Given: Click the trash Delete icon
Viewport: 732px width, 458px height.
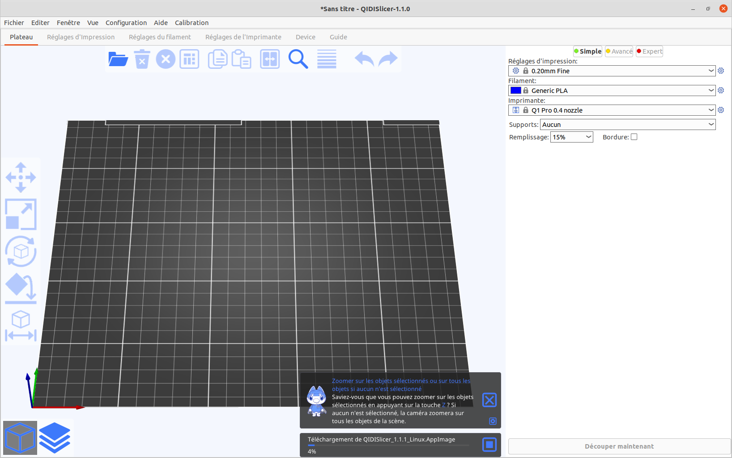Looking at the screenshot, I should 142,59.
